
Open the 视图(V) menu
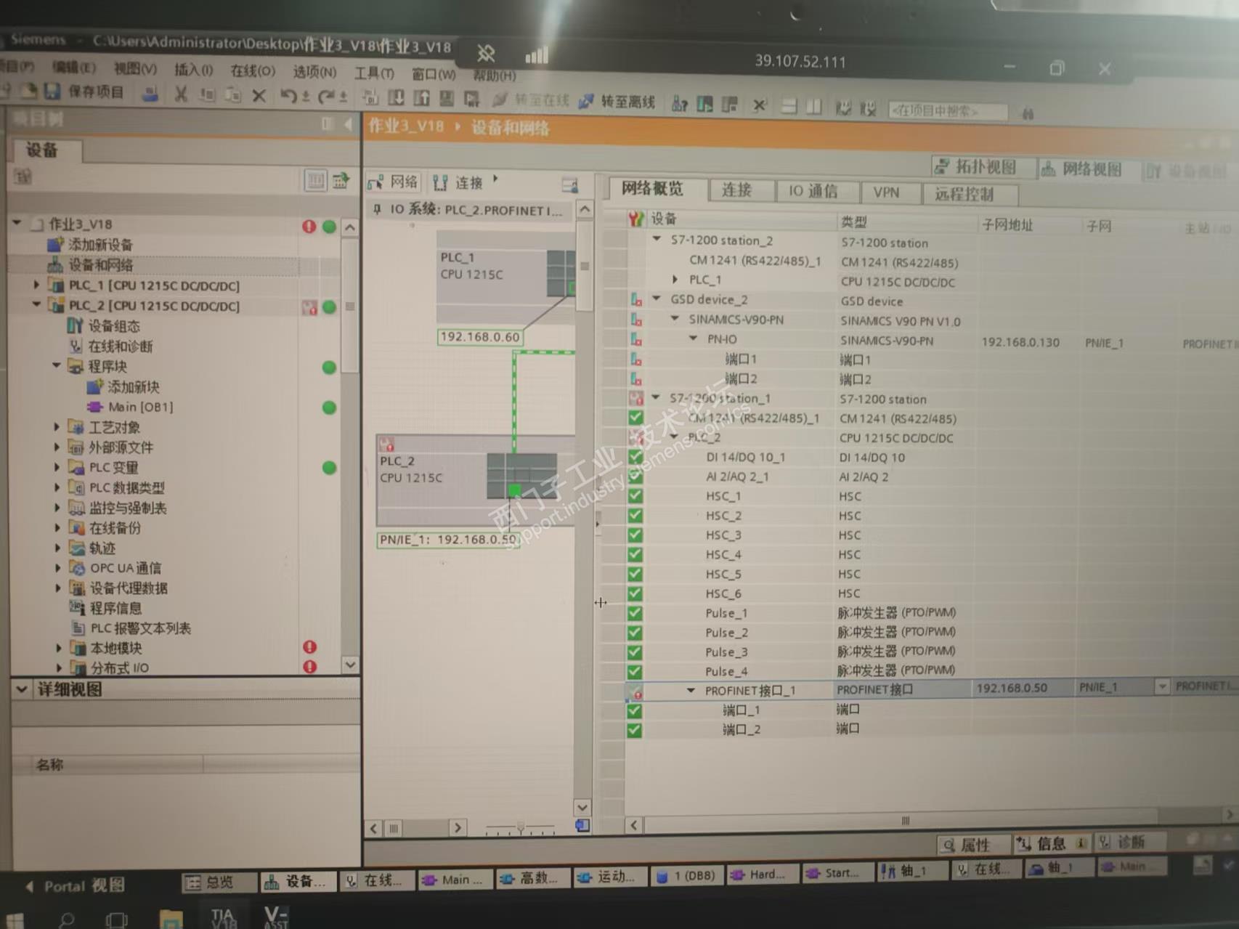[x=135, y=68]
